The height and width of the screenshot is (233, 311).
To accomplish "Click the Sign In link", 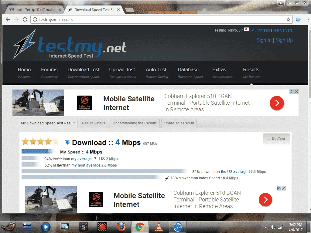I will coord(264,40).
